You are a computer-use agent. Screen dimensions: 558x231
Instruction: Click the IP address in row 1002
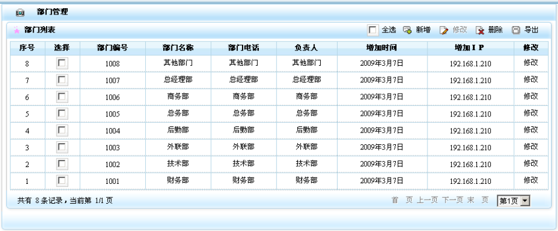470,165
